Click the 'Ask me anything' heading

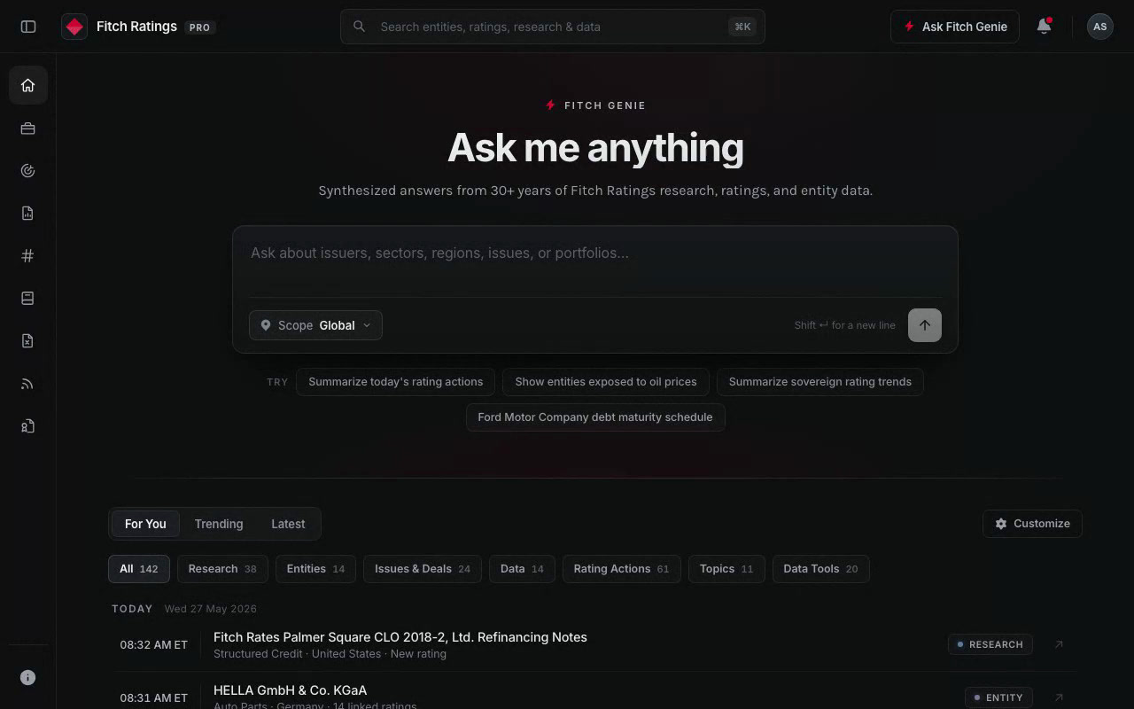595,147
